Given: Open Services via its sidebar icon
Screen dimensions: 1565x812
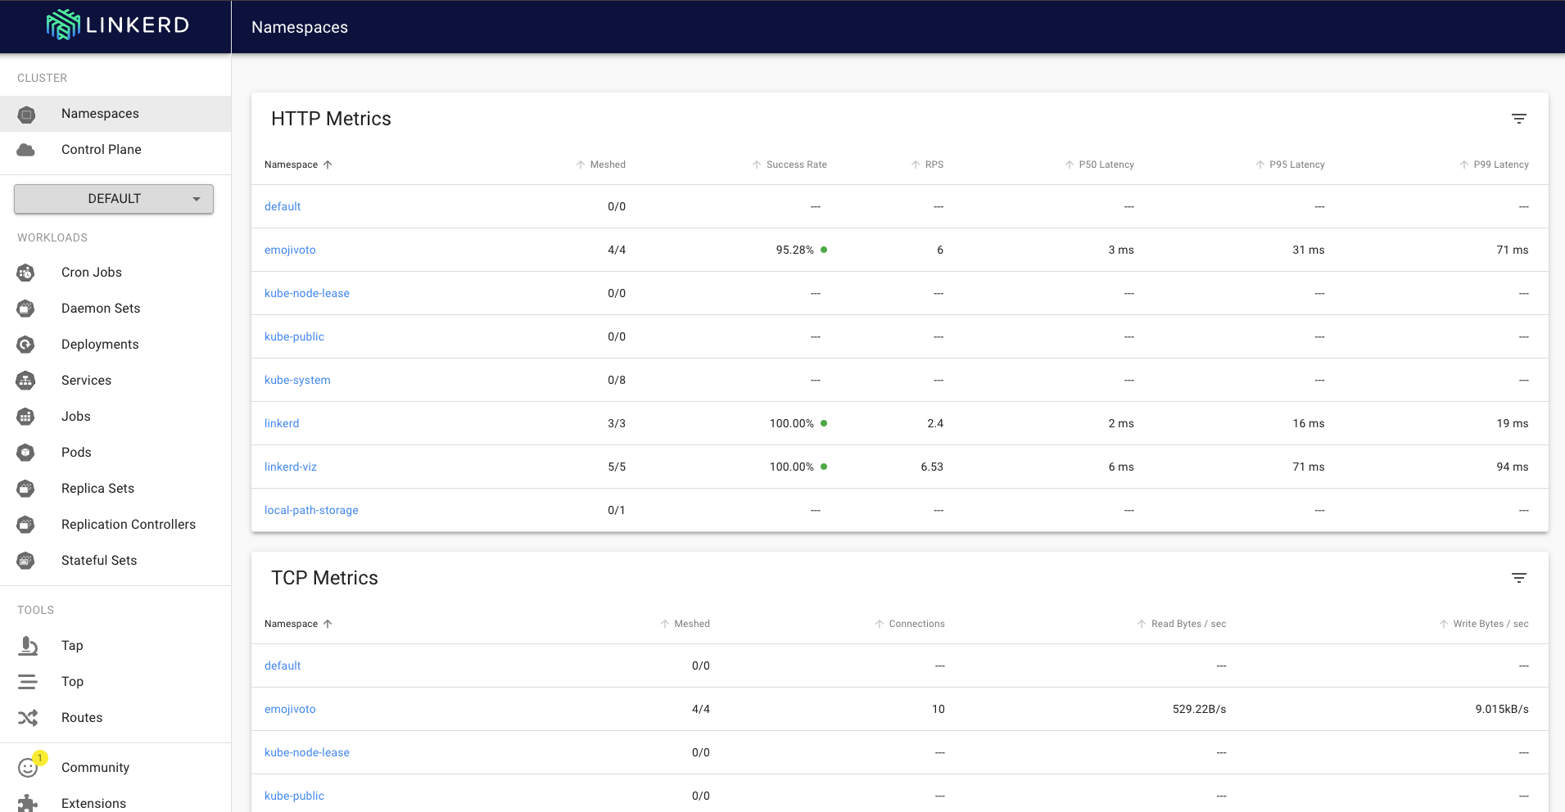Looking at the screenshot, I should (x=25, y=380).
